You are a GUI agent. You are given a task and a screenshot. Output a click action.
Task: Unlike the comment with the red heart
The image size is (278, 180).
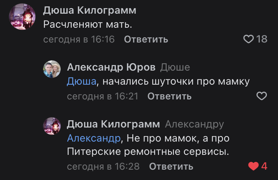tap(253, 167)
